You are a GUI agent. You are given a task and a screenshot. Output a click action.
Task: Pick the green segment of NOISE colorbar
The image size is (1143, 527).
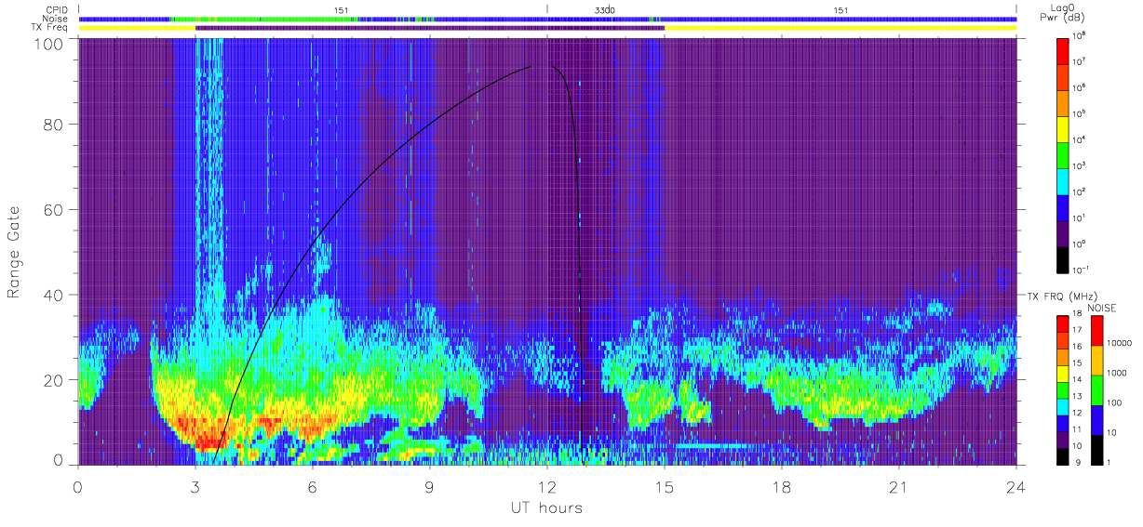[x=1096, y=389]
